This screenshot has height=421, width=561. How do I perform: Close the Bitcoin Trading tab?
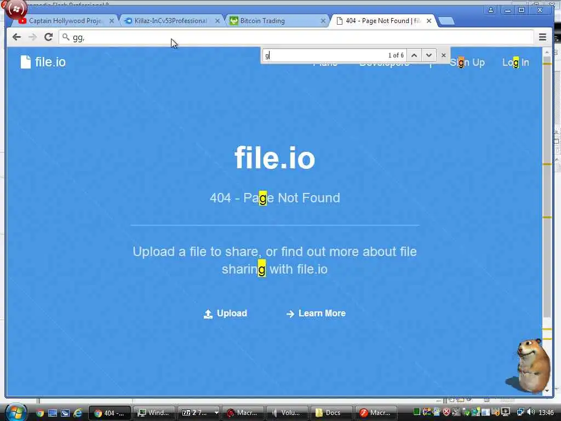coord(323,21)
